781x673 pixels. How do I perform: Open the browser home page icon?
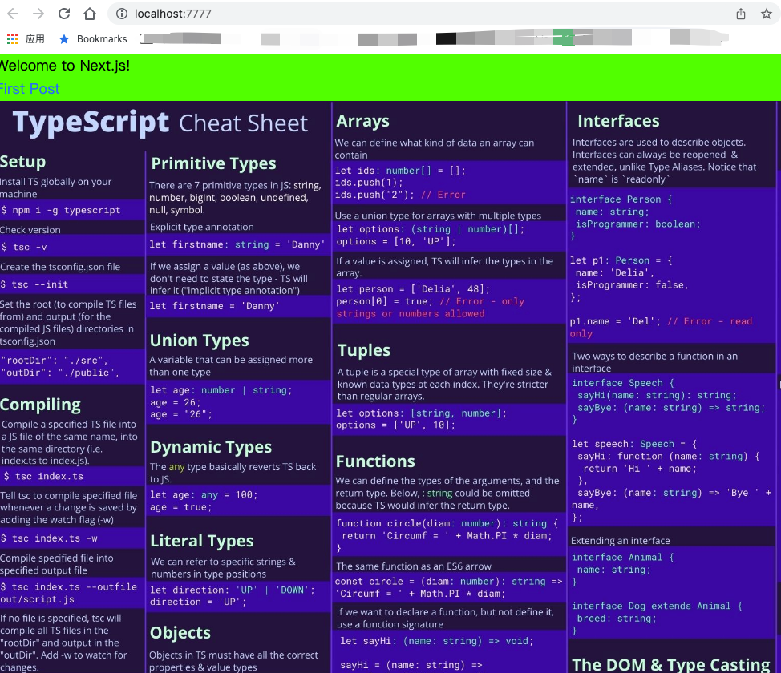pos(90,14)
